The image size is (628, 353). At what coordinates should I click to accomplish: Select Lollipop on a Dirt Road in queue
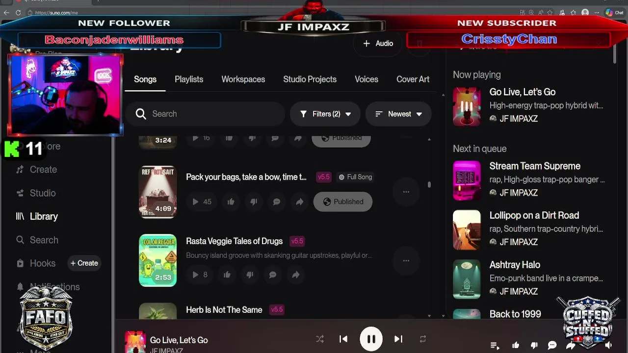(534, 215)
